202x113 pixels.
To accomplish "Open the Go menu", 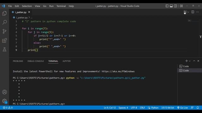I will pyautogui.click(x=45, y=6).
